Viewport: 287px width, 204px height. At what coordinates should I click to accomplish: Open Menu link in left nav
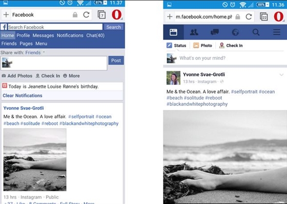(42, 43)
